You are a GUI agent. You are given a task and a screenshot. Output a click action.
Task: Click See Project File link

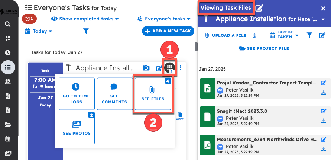(264, 48)
